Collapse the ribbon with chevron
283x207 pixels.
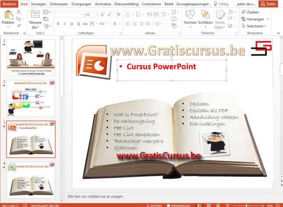tap(279, 33)
